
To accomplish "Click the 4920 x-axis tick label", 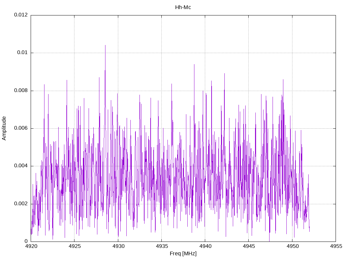I will tap(31, 246).
